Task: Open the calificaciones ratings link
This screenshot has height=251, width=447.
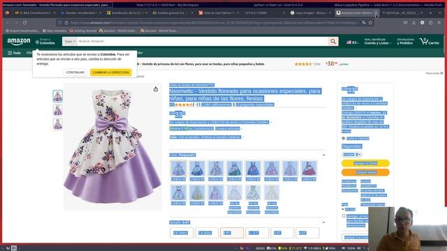Action: pos(217,105)
